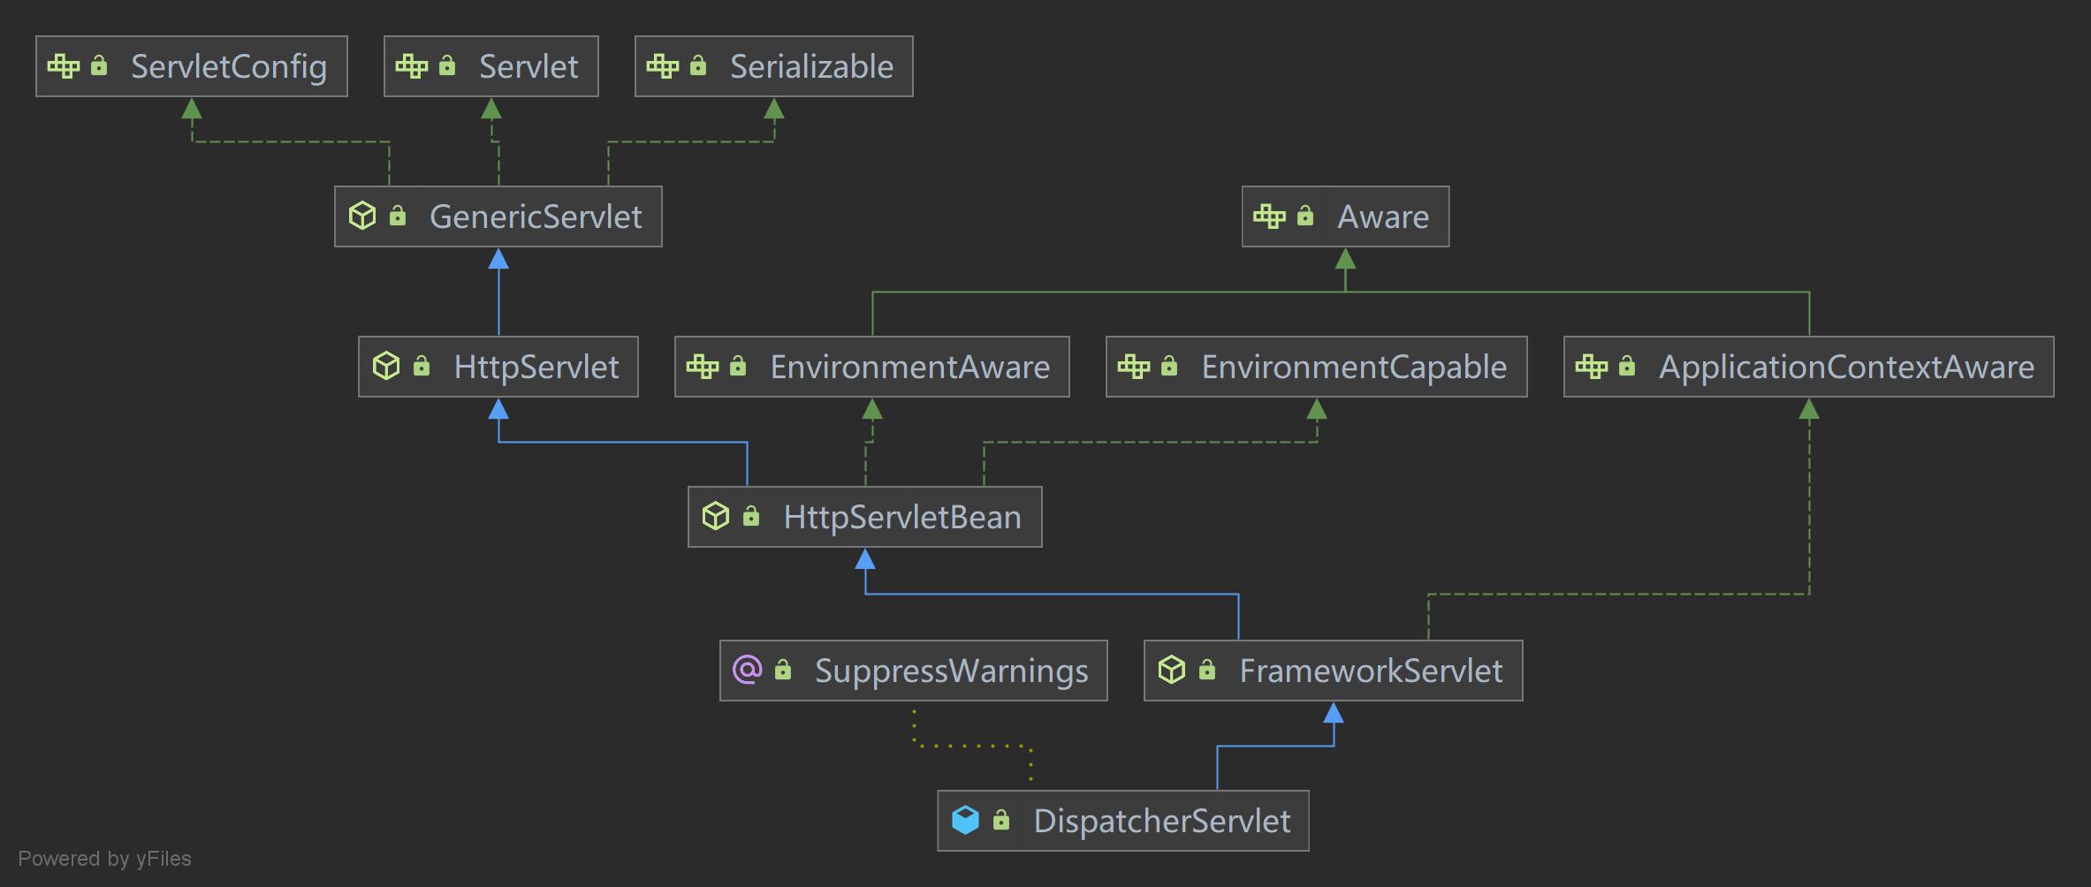This screenshot has width=2091, height=887.
Task: Select the DispatcherServlet class node
Action: point(1122,821)
